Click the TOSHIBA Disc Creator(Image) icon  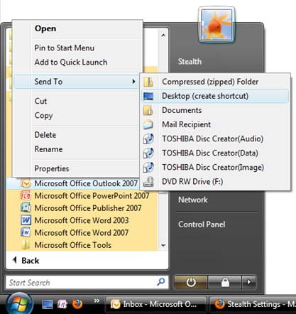click(x=148, y=167)
